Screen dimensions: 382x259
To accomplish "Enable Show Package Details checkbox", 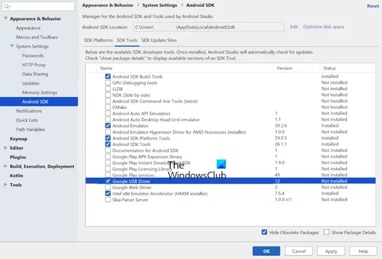I will 327,232.
